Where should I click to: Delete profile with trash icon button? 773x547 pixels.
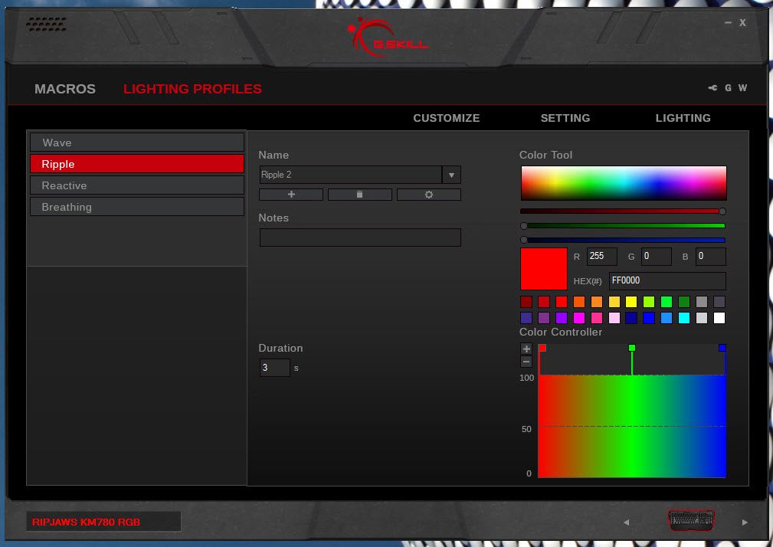pos(360,195)
